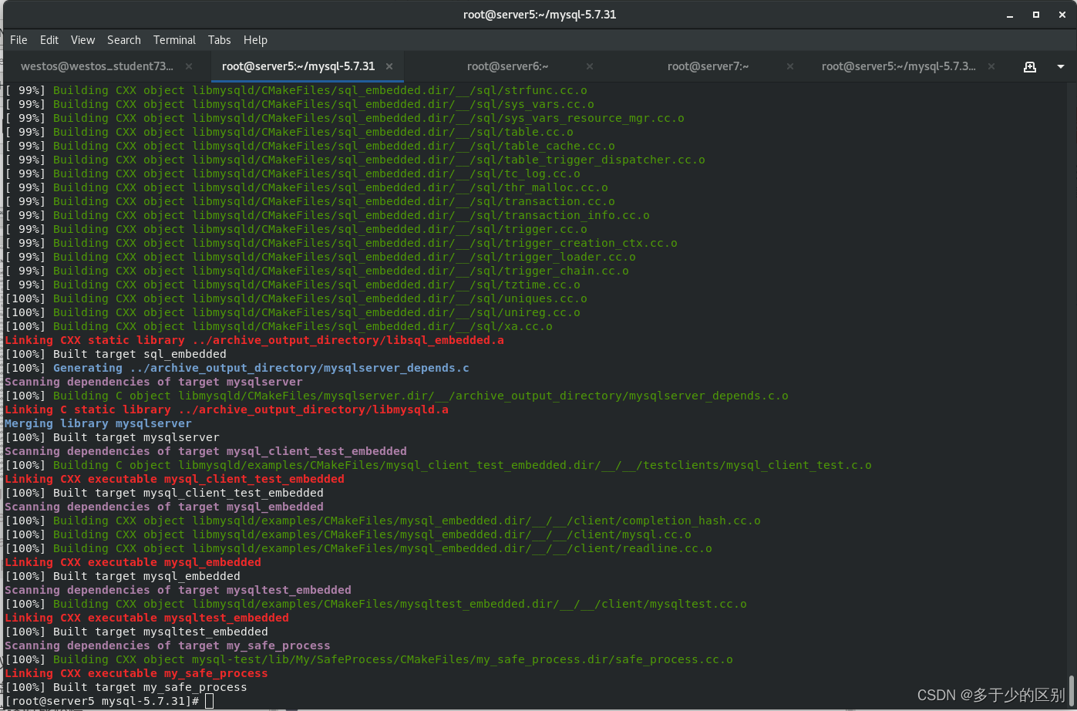Click 'Scanning dependencies of target my_safe_process' line
The width and height of the screenshot is (1077, 711).
(x=167, y=645)
